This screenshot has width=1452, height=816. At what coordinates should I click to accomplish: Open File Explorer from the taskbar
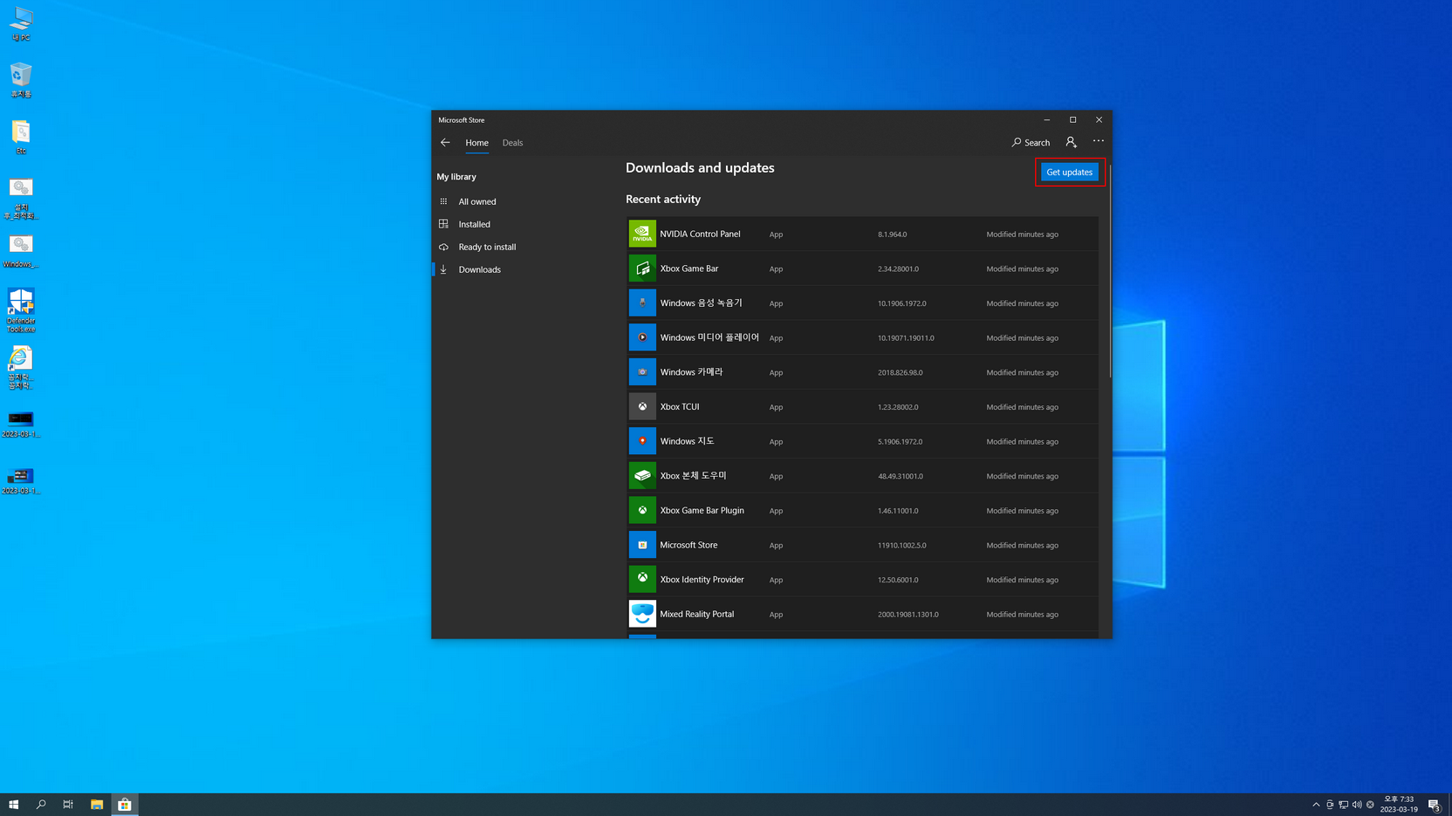[x=97, y=805]
